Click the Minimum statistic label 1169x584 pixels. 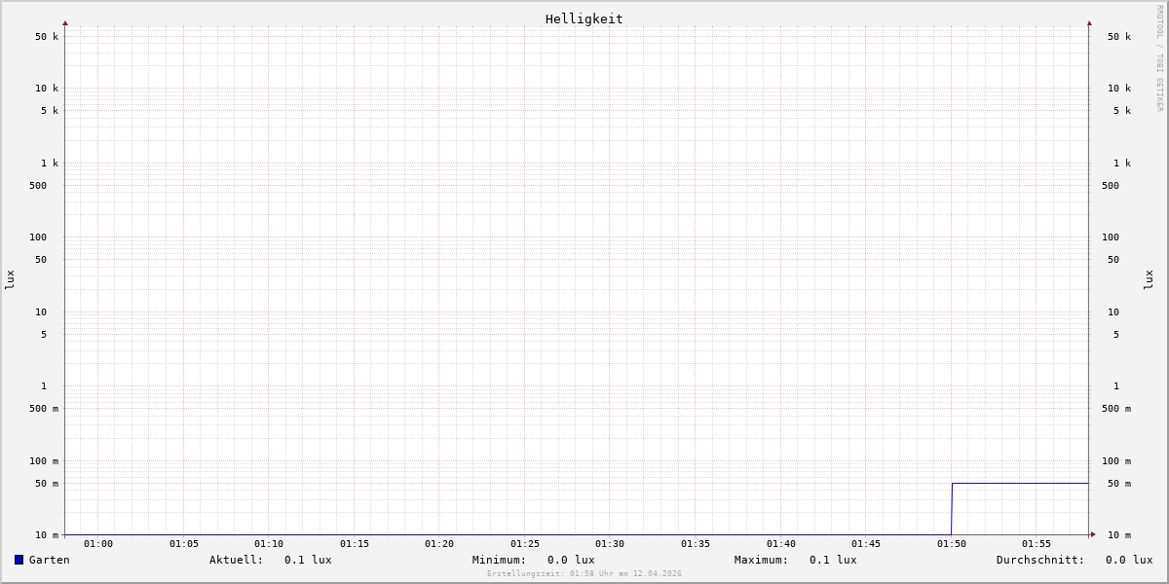click(x=499, y=560)
